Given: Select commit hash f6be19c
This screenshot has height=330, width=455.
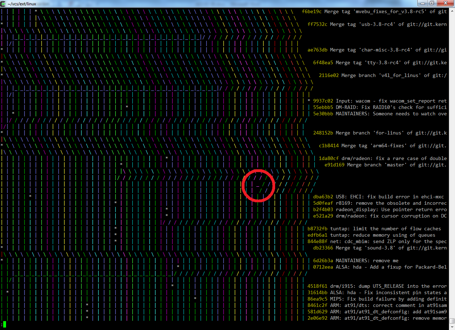Looking at the screenshot, I should [312, 11].
